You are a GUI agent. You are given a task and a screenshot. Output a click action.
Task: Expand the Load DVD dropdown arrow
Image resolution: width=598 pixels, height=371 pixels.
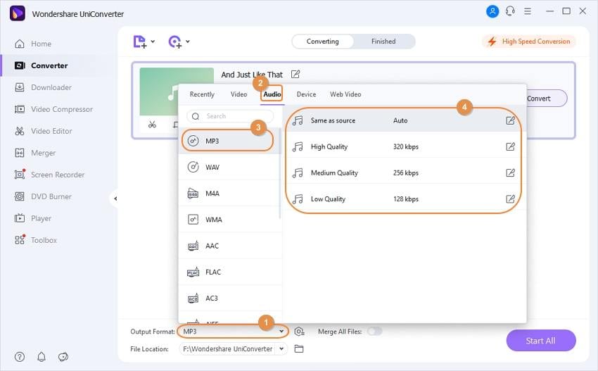188,42
